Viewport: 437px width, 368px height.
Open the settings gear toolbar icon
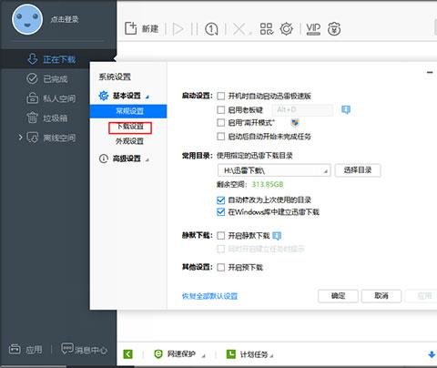pos(286,29)
